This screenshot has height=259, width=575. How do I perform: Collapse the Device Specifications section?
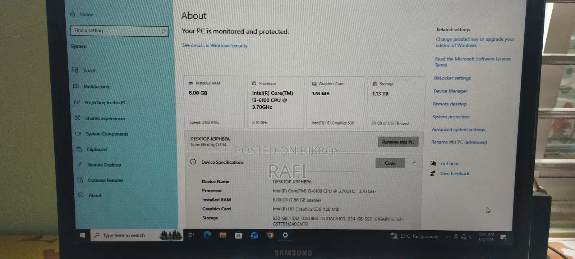coord(414,163)
